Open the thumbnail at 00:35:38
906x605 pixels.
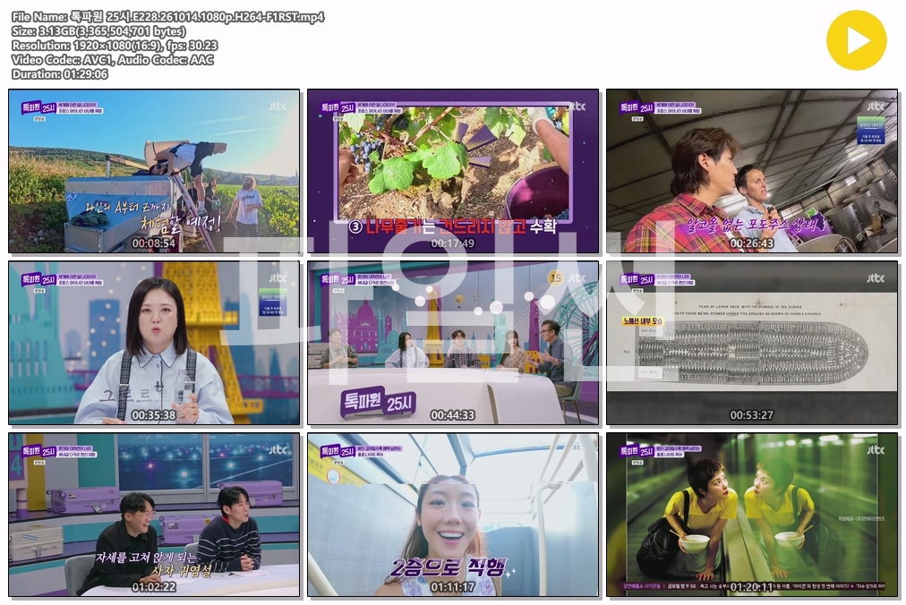[x=154, y=343]
